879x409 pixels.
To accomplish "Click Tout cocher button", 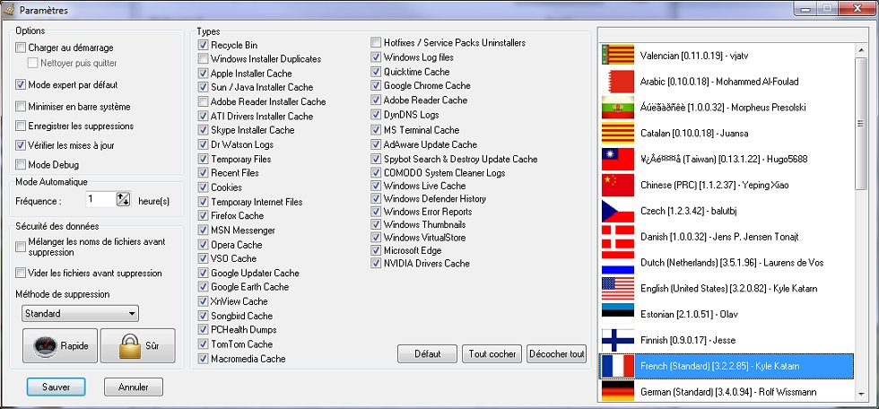I will click(x=492, y=354).
